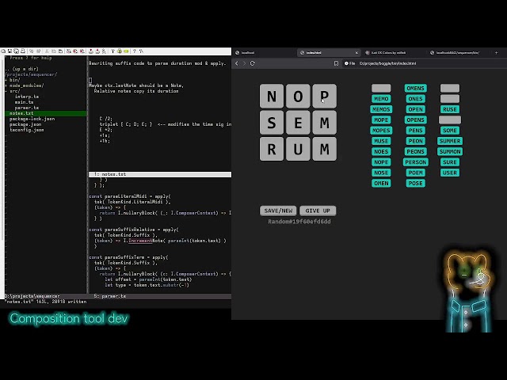Click the Find Next toolbar icon
The height and width of the screenshot is (380, 507).
(x=75, y=51)
